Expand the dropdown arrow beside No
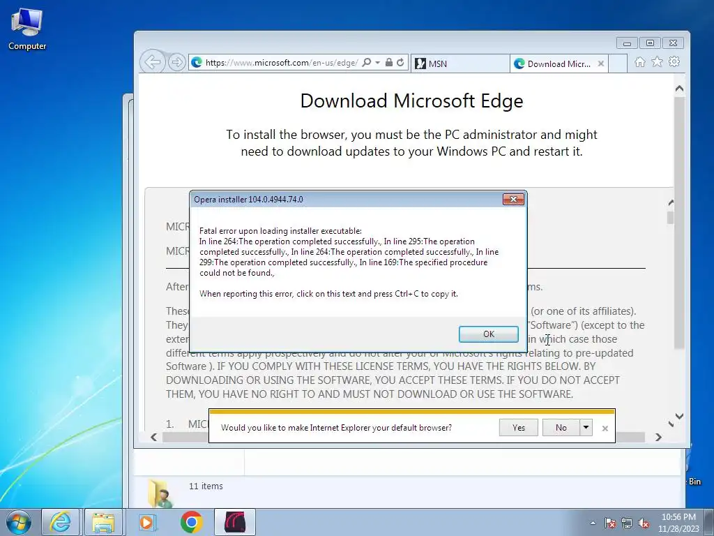The image size is (714, 536). click(x=586, y=428)
